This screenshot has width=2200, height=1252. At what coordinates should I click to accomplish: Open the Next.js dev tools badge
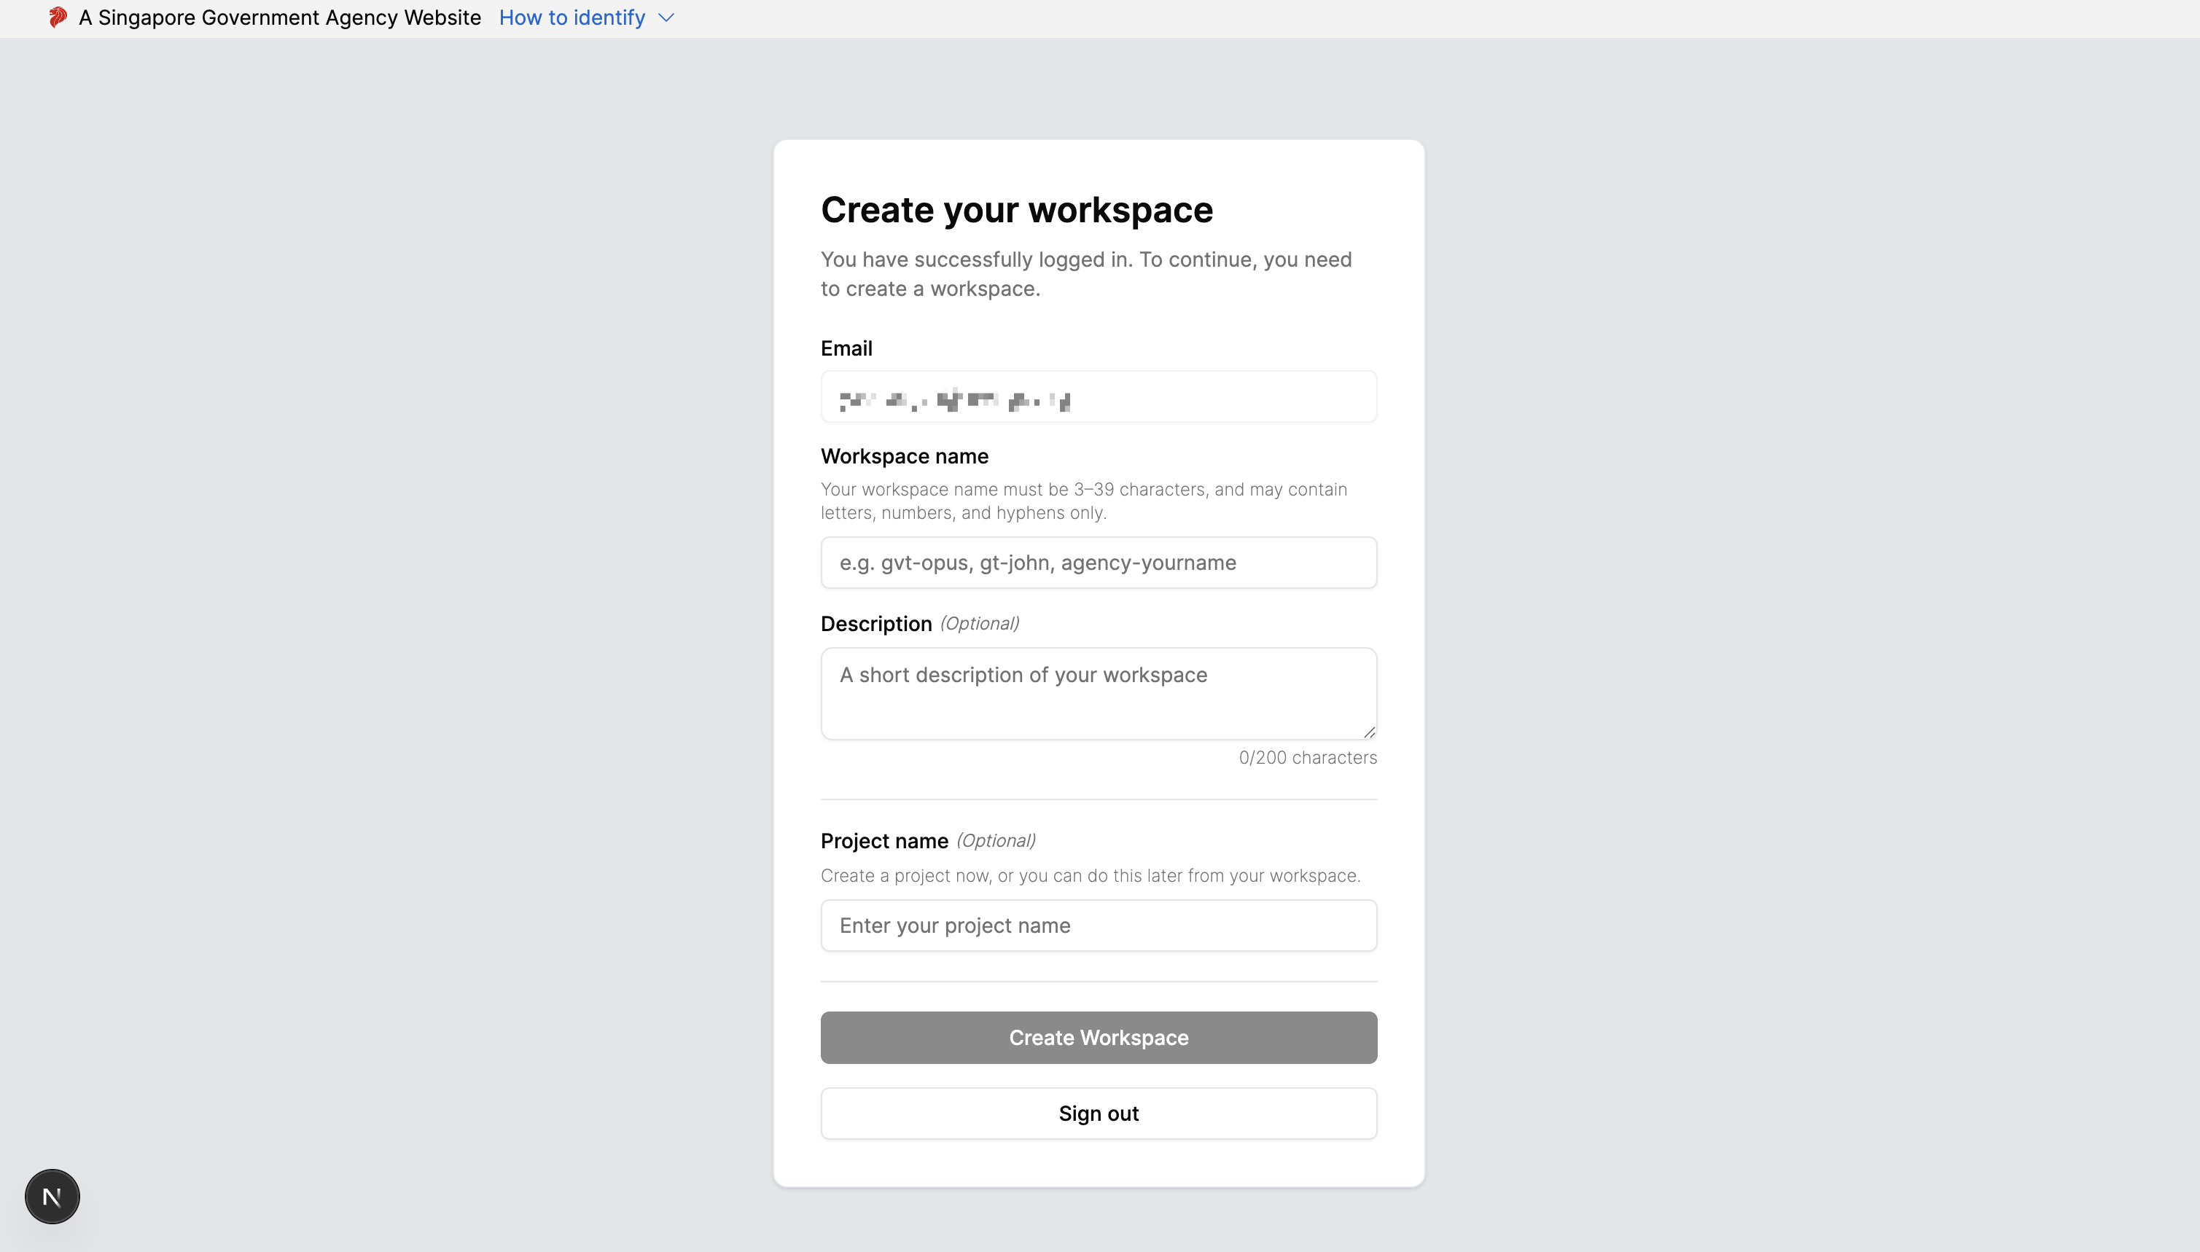pyautogui.click(x=52, y=1196)
